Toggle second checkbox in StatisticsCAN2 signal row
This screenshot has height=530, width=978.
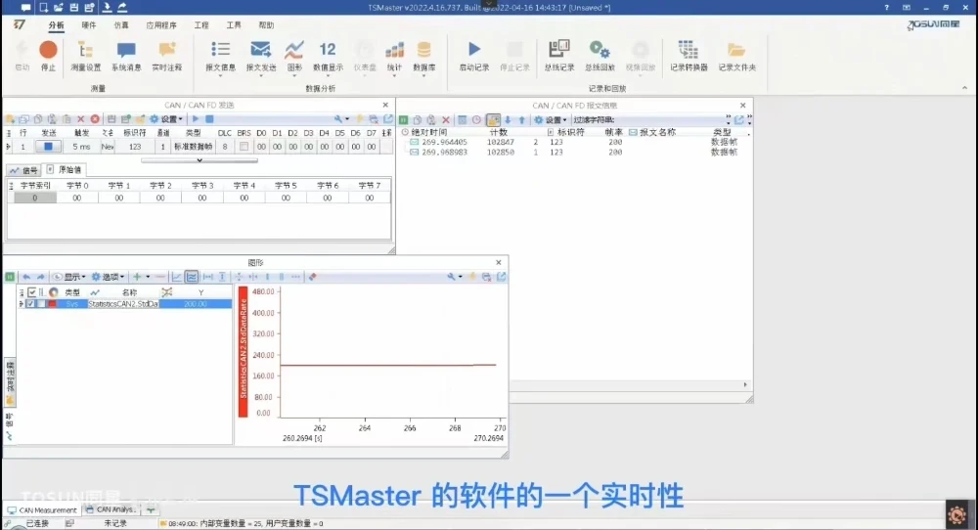[41, 304]
